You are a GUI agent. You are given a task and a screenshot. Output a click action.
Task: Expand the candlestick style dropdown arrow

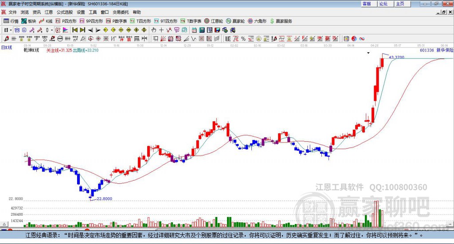52,30
